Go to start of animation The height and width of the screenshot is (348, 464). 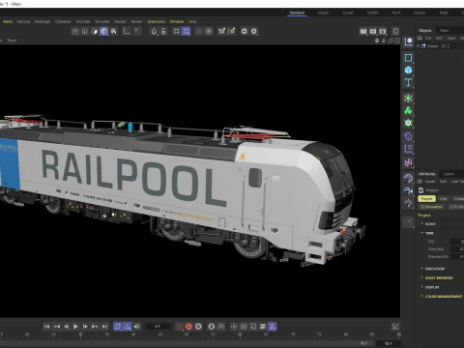46,327
